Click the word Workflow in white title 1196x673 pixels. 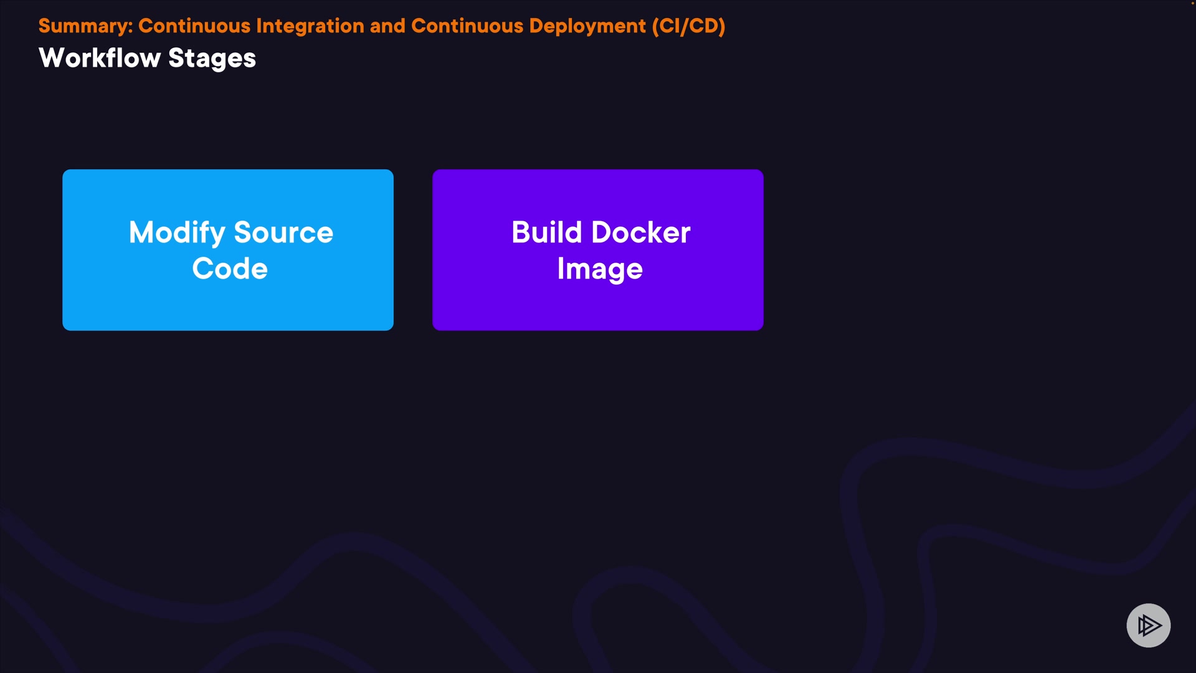coord(100,58)
